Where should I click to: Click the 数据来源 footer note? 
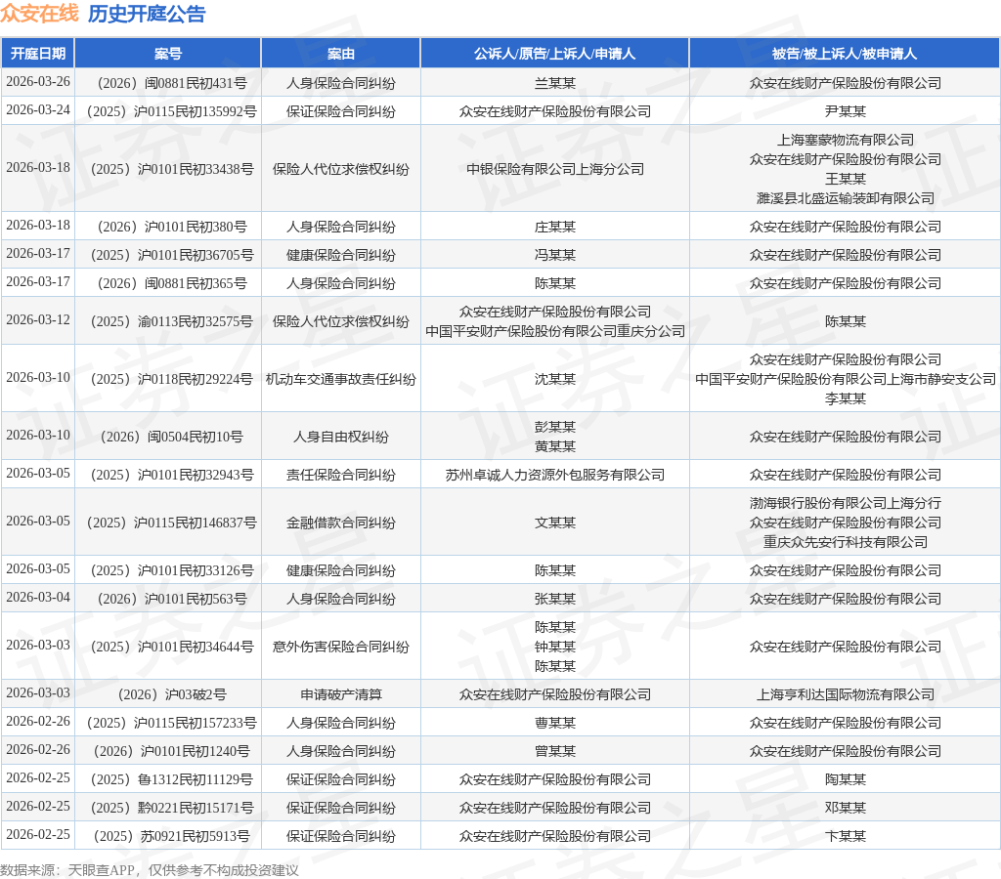tap(149, 870)
